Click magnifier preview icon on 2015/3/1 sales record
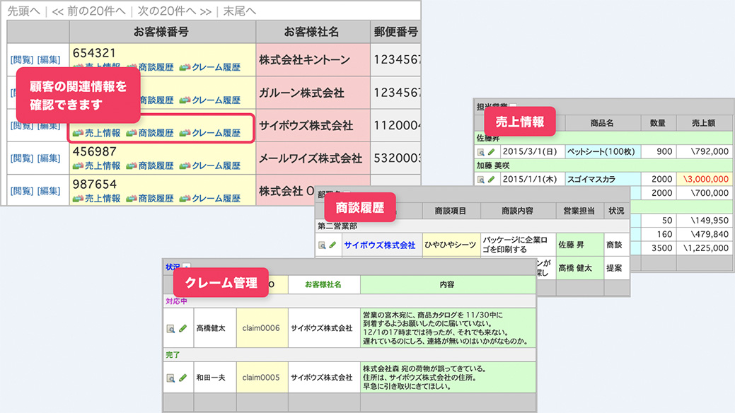735x413 pixels. (x=482, y=151)
